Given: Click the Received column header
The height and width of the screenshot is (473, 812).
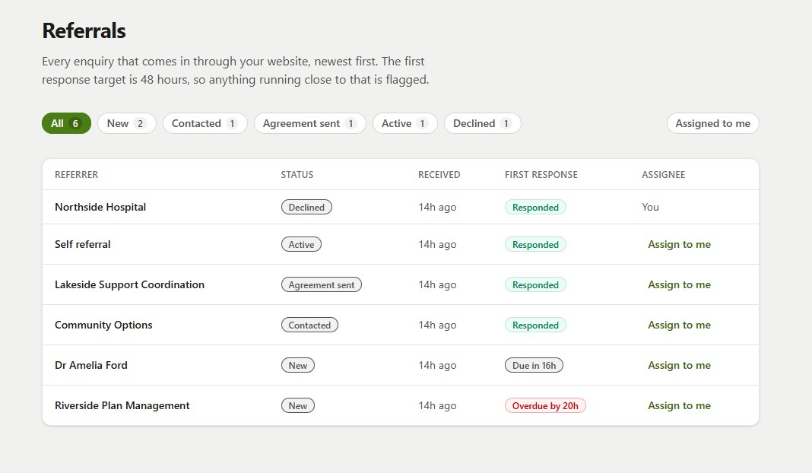Looking at the screenshot, I should tap(439, 175).
